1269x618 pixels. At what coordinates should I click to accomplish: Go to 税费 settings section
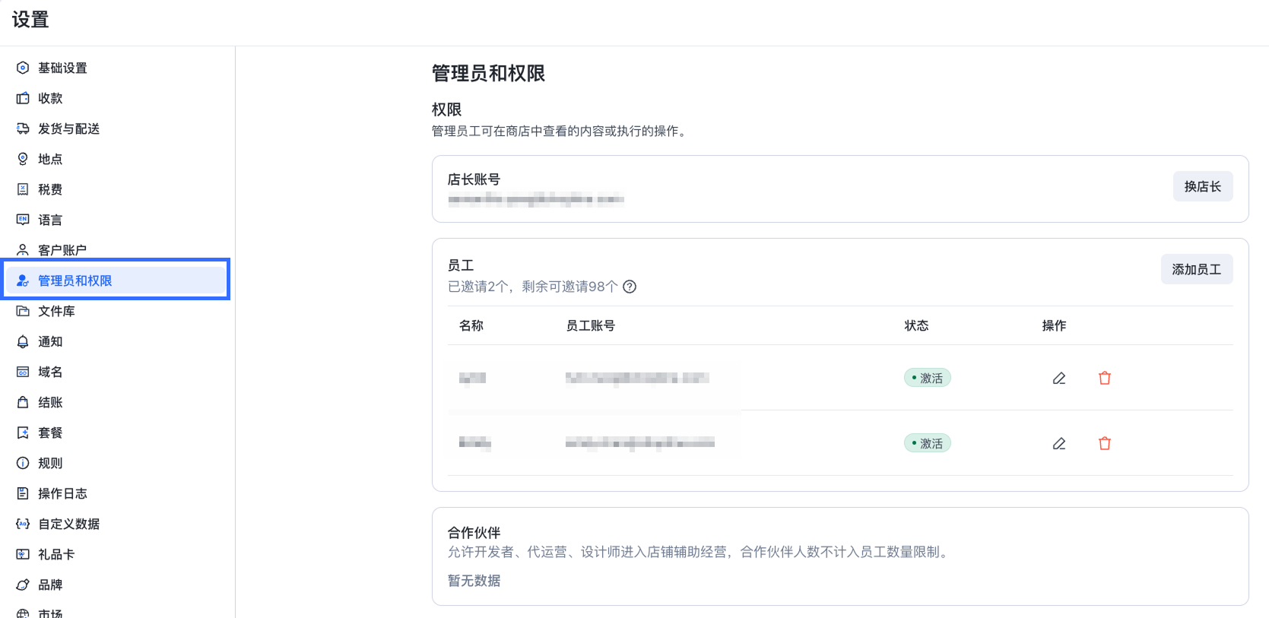[x=50, y=189]
